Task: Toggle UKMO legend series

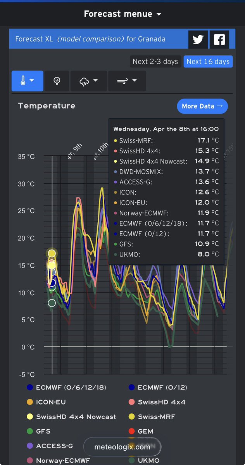Action: pyautogui.click(x=143, y=461)
